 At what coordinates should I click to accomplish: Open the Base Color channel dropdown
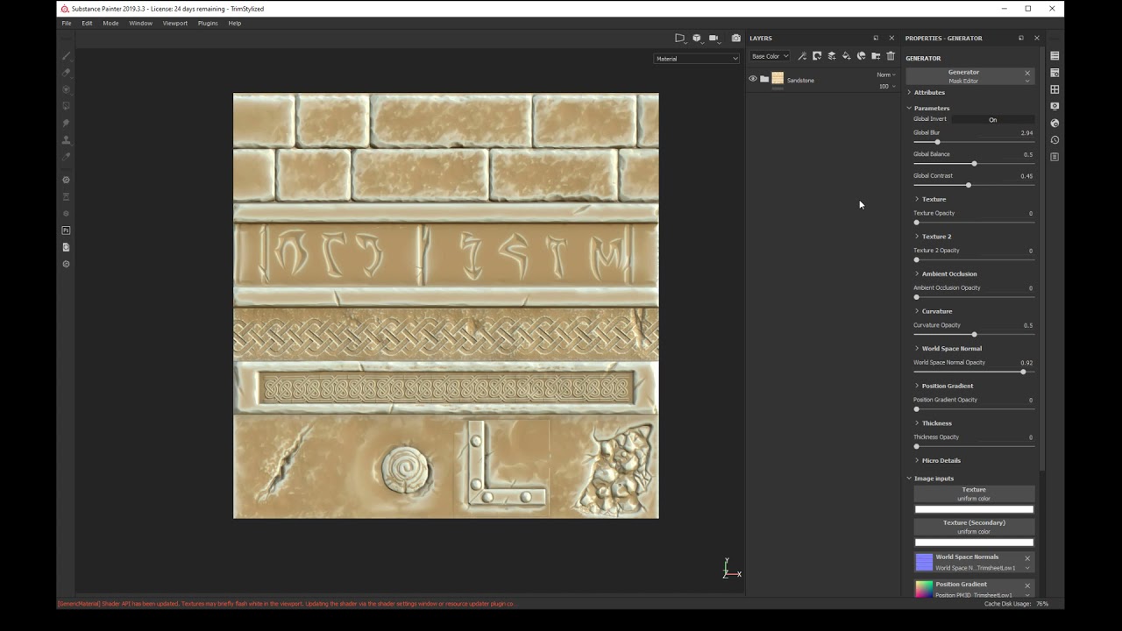[x=770, y=56]
